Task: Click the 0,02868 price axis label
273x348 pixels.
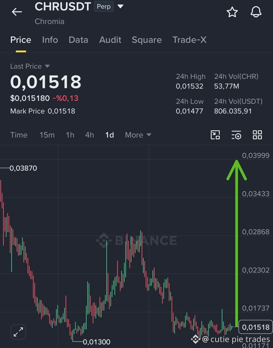Action: pyautogui.click(x=256, y=232)
